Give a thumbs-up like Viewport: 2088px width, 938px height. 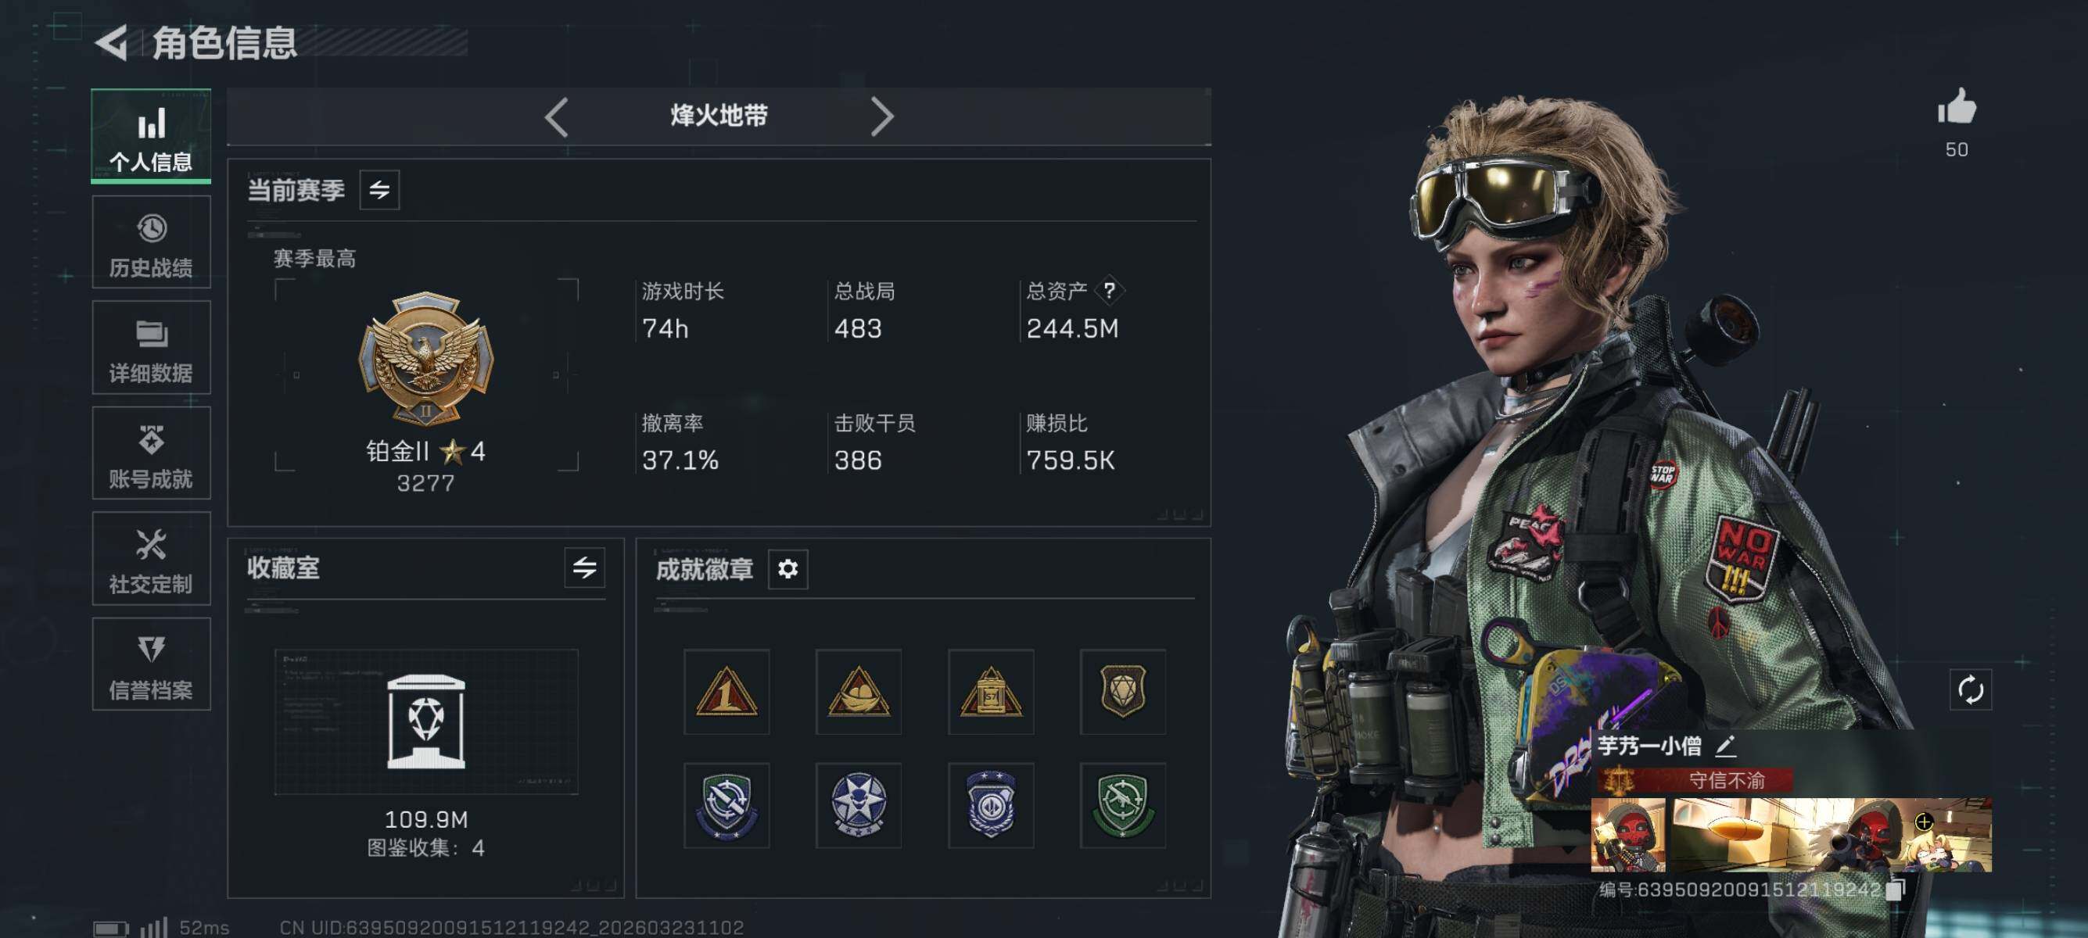pyautogui.click(x=1956, y=106)
